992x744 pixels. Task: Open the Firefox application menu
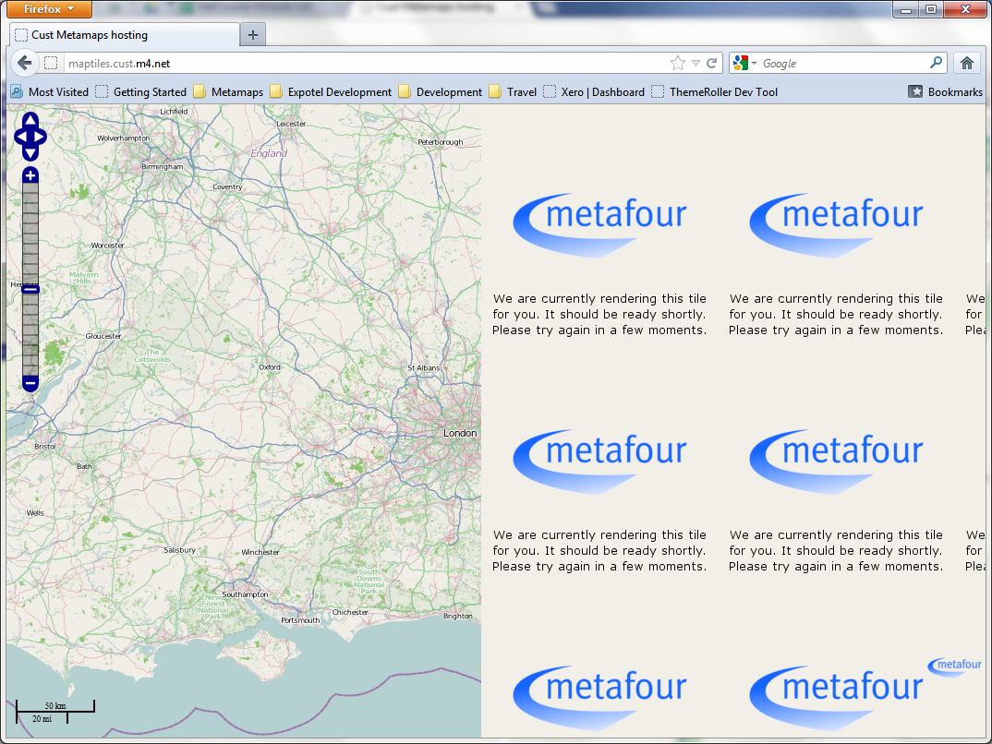point(49,9)
